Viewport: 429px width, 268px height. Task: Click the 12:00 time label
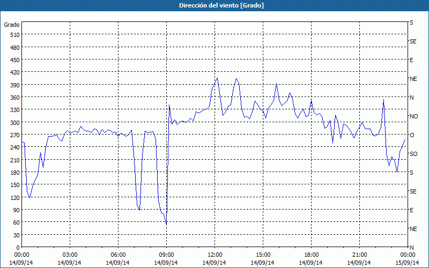(215, 255)
